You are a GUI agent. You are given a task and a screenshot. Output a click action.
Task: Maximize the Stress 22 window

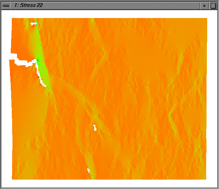(x=213, y=5)
